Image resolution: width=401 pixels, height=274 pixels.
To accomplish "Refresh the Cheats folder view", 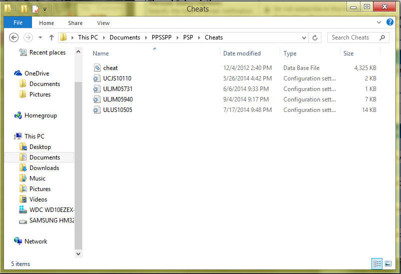I will coord(315,37).
